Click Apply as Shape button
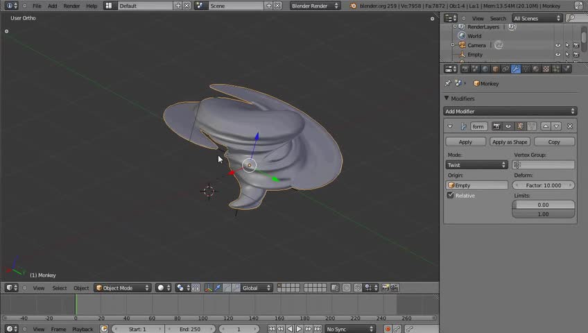Image resolution: width=588 pixels, height=333 pixels. point(510,142)
